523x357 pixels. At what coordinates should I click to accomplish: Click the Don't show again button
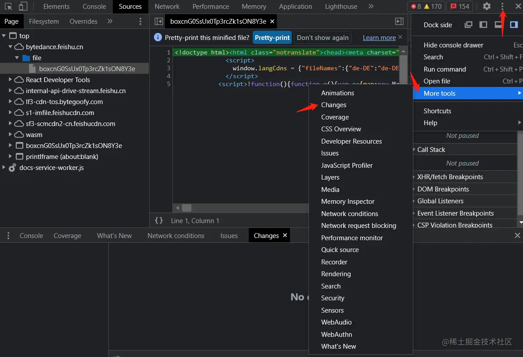[322, 37]
